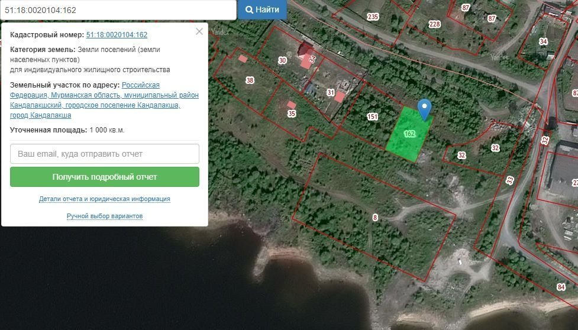Click parcel label 84 near shoreline
This screenshot has width=578, height=330.
561,287
